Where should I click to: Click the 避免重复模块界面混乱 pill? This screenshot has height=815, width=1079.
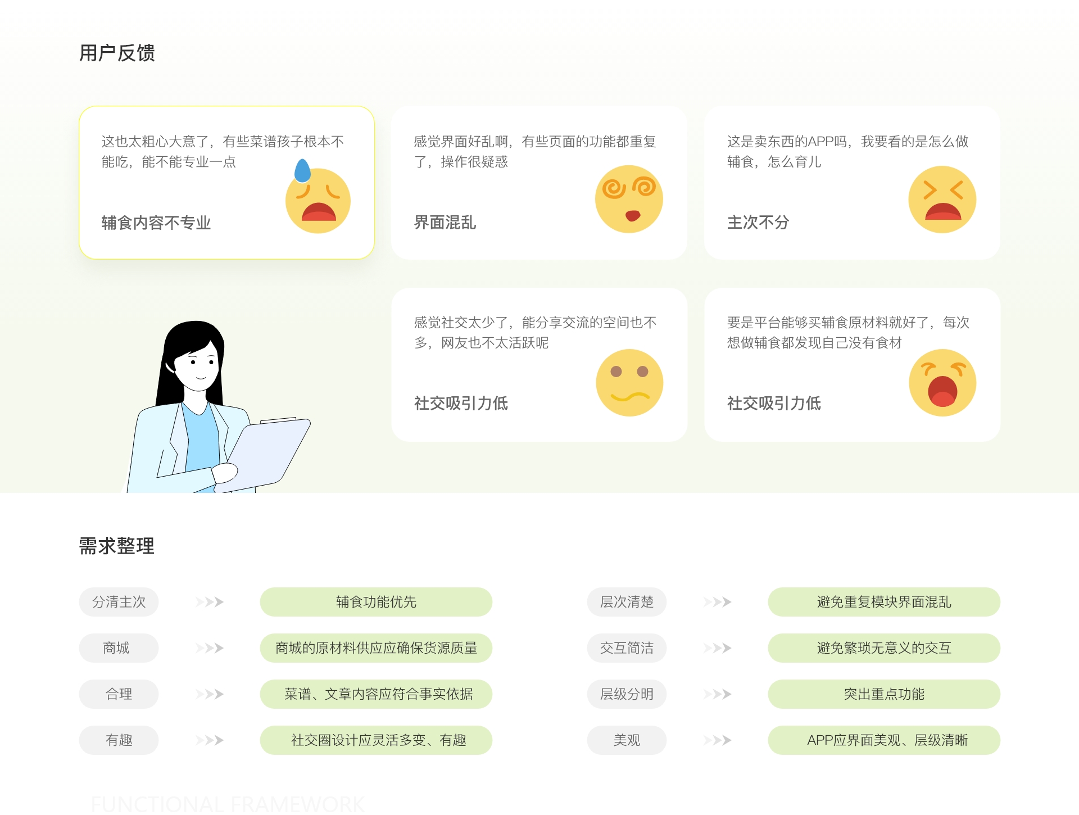coord(883,602)
